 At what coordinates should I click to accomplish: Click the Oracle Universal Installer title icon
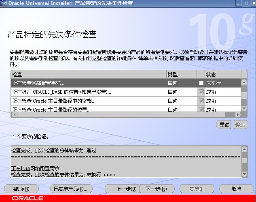coord(3,3)
